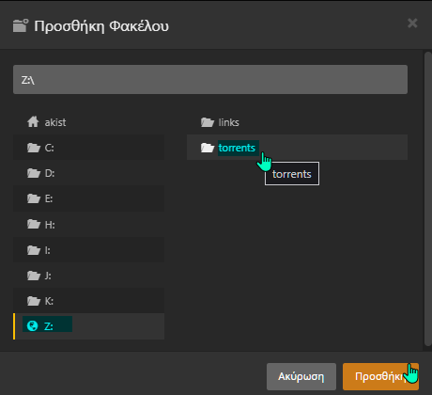The width and height of the screenshot is (432, 395).
Task: Click the folder icon next to links
Action: coord(208,122)
